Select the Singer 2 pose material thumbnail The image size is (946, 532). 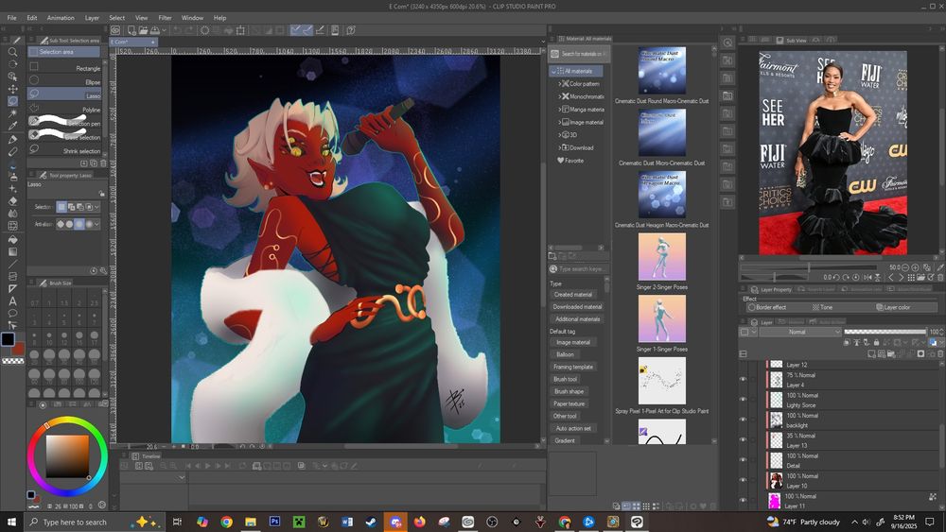point(662,257)
